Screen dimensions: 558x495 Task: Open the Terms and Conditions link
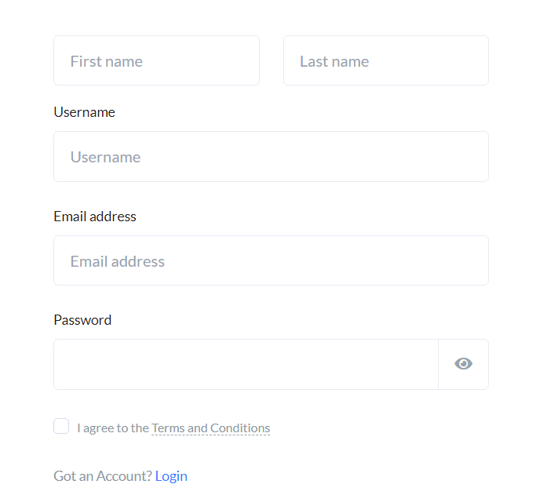tap(210, 428)
